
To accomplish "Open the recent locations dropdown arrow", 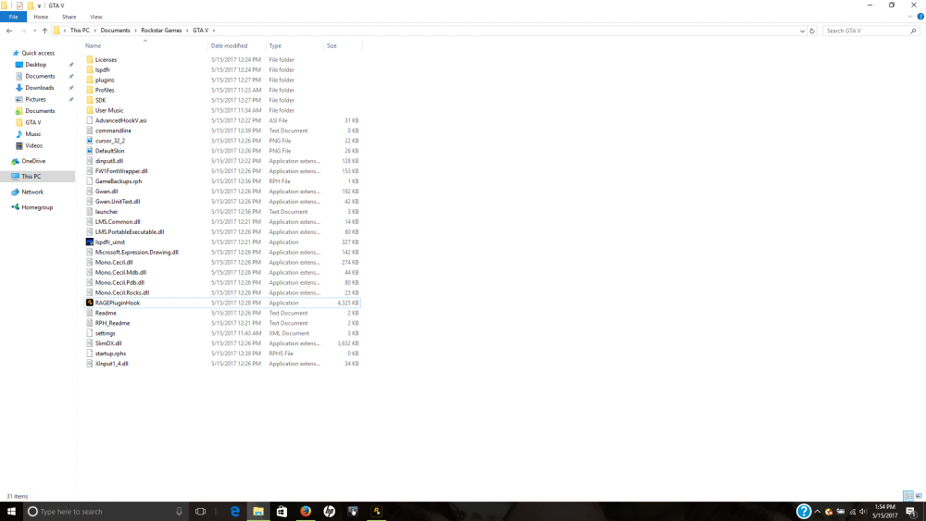I will [x=35, y=31].
